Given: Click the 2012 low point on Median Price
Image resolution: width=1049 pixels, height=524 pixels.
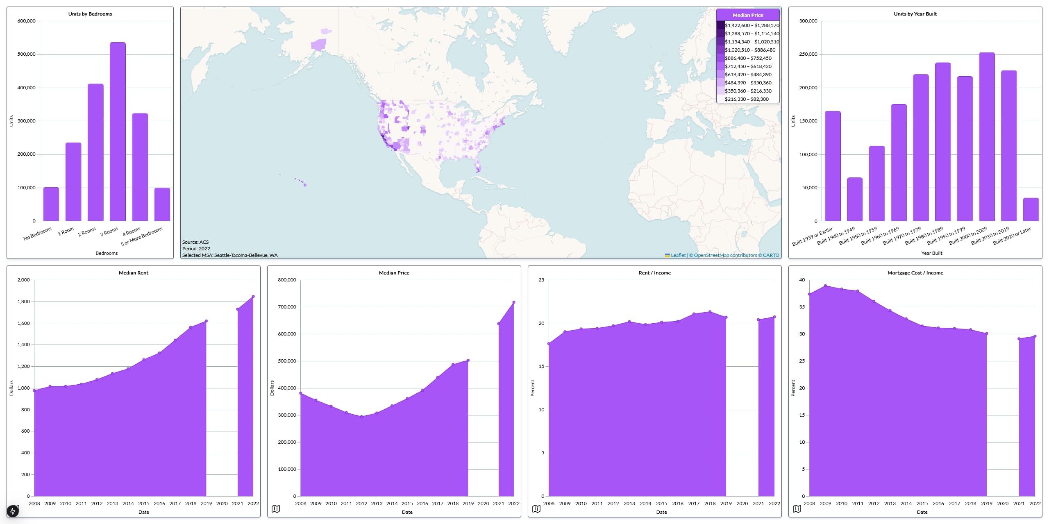Looking at the screenshot, I should (361, 417).
